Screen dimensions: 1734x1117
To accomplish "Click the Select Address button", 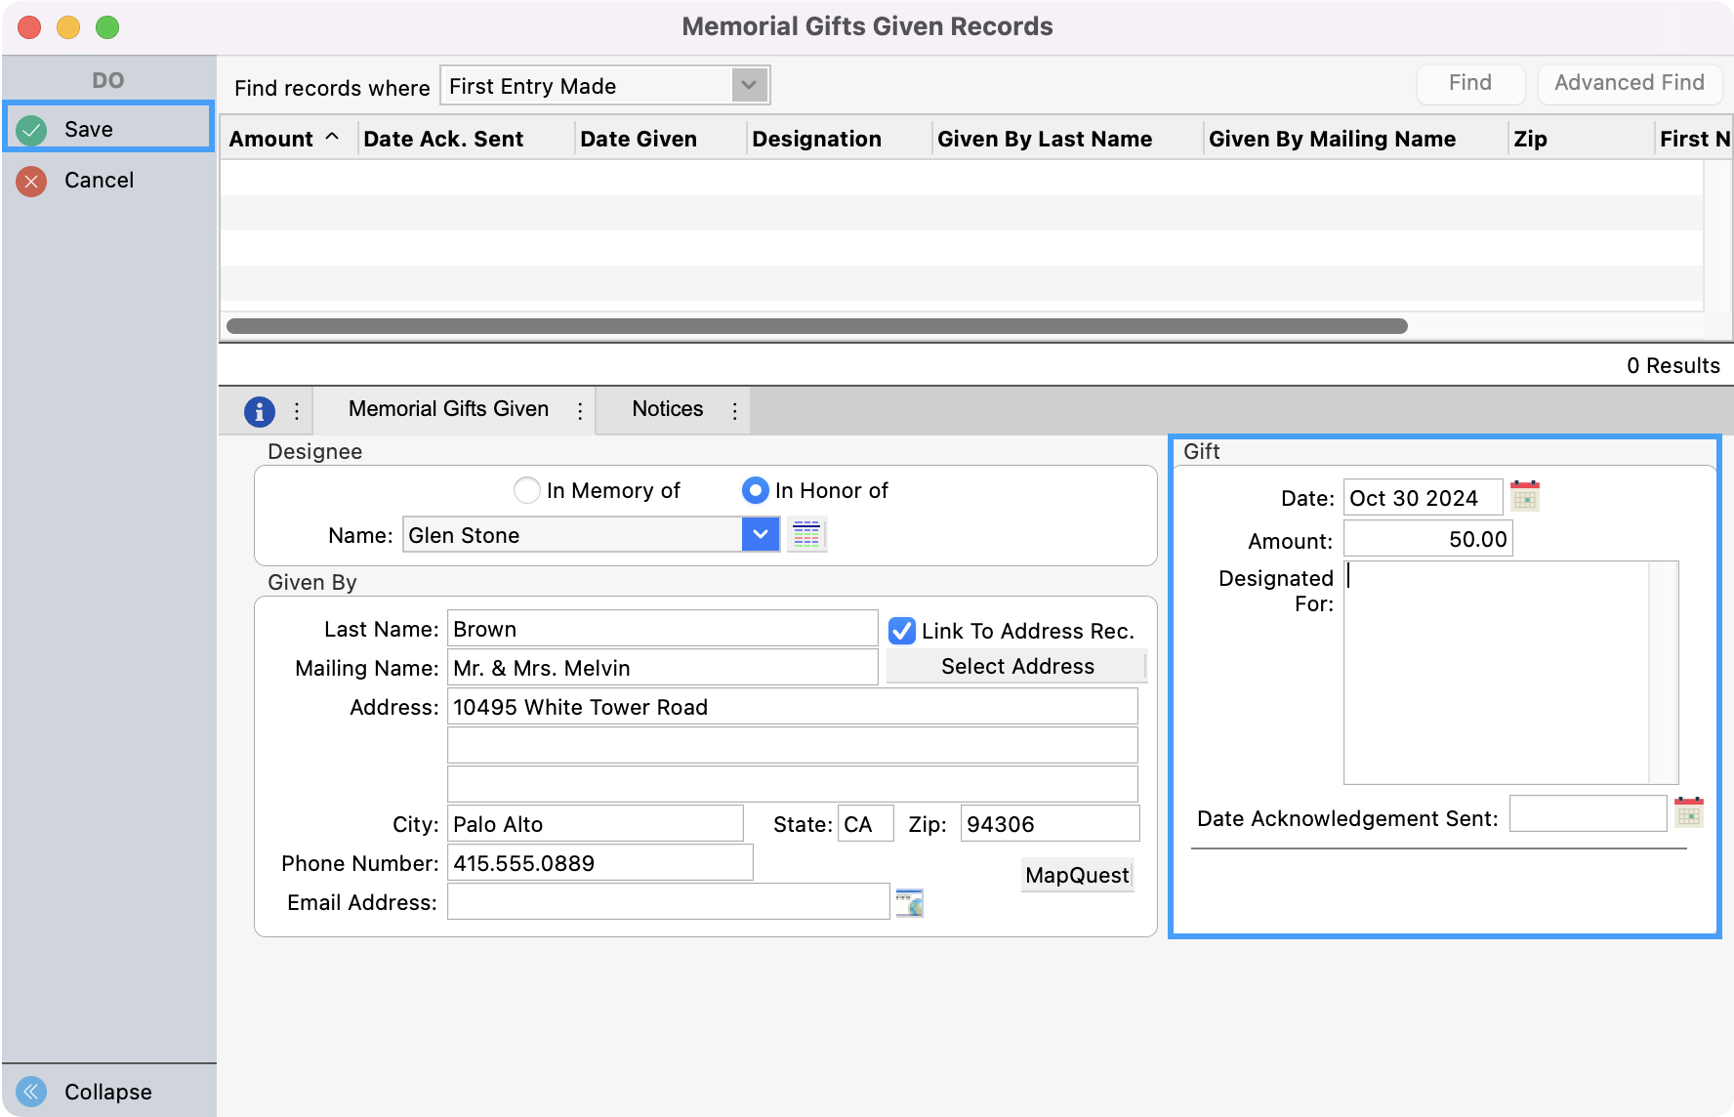I will 1016,667.
